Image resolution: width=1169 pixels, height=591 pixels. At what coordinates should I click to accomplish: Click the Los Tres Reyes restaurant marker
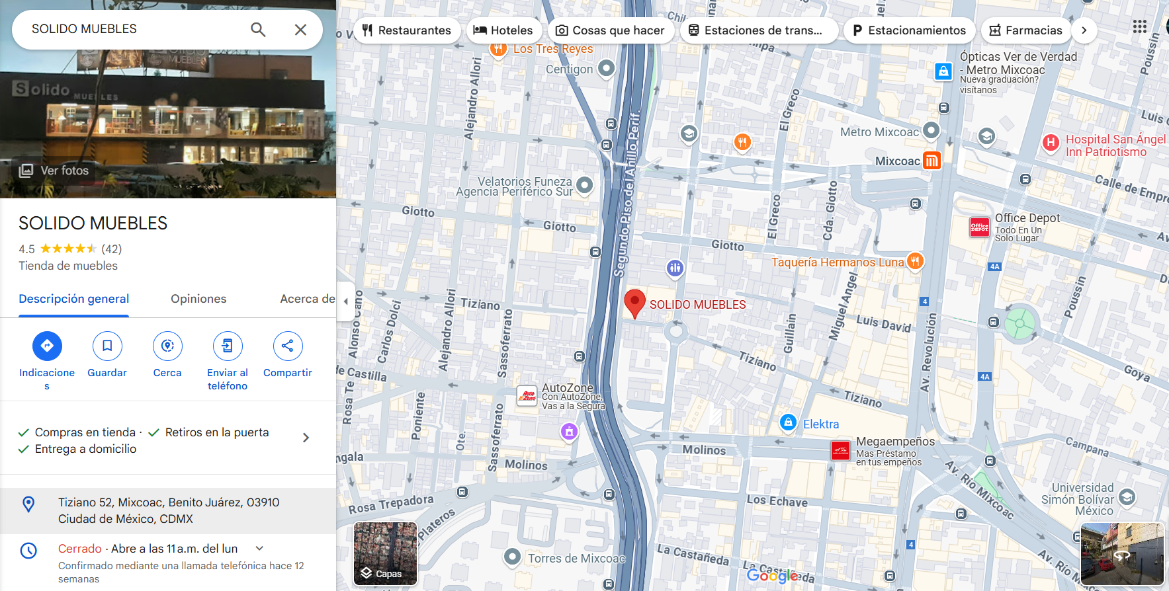click(498, 48)
